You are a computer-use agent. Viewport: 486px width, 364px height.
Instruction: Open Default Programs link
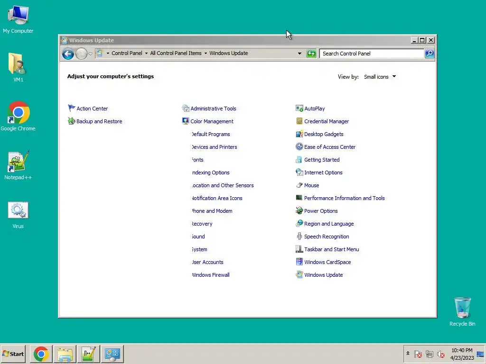point(211,134)
